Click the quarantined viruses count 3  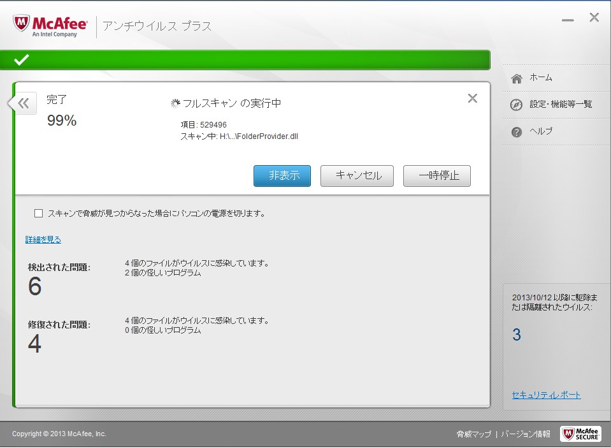[517, 335]
